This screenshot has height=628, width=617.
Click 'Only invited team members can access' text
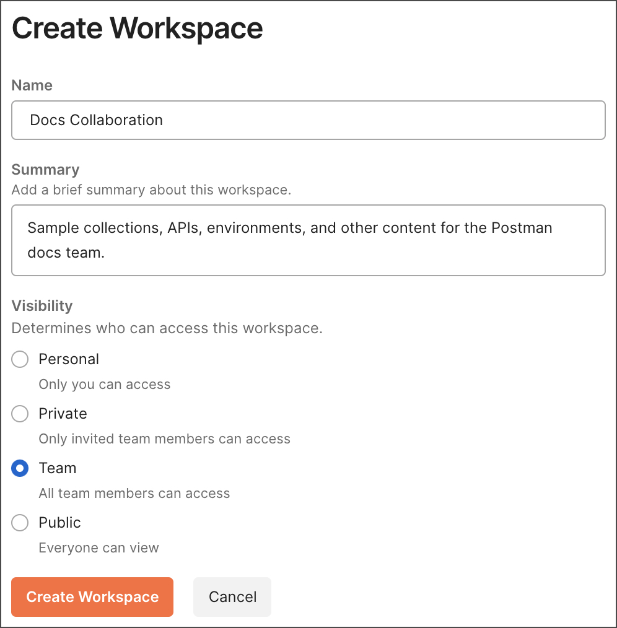165,439
